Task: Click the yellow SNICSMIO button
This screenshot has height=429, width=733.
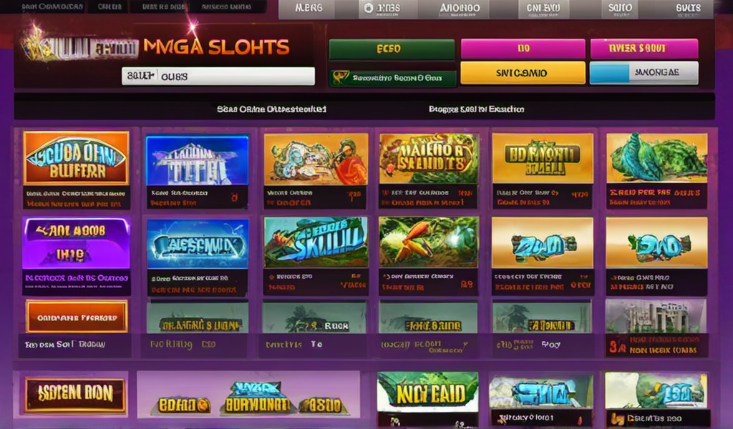Action: coord(523,73)
